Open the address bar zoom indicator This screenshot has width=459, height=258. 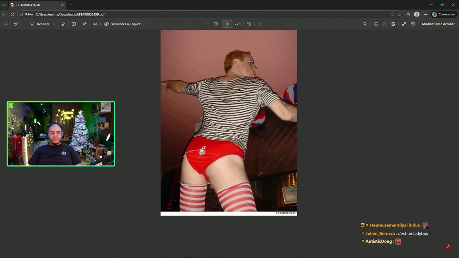[x=393, y=14]
